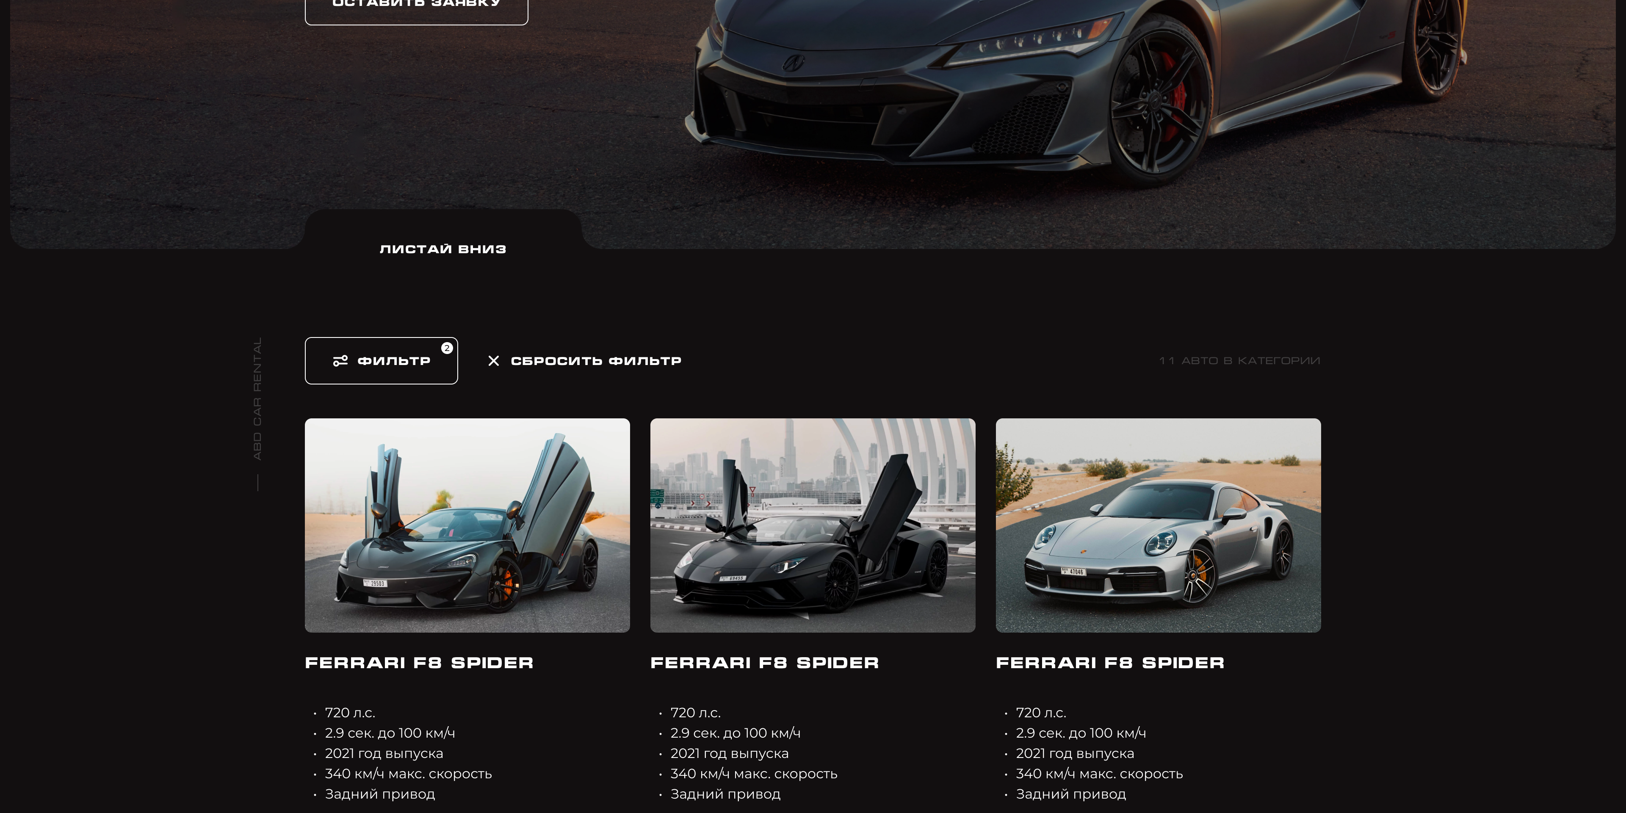Click "Задний привод" in the third card

(x=1070, y=794)
